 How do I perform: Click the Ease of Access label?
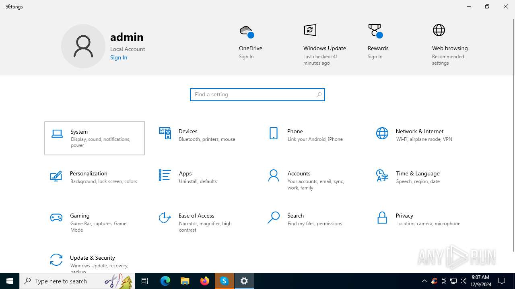pyautogui.click(x=196, y=216)
